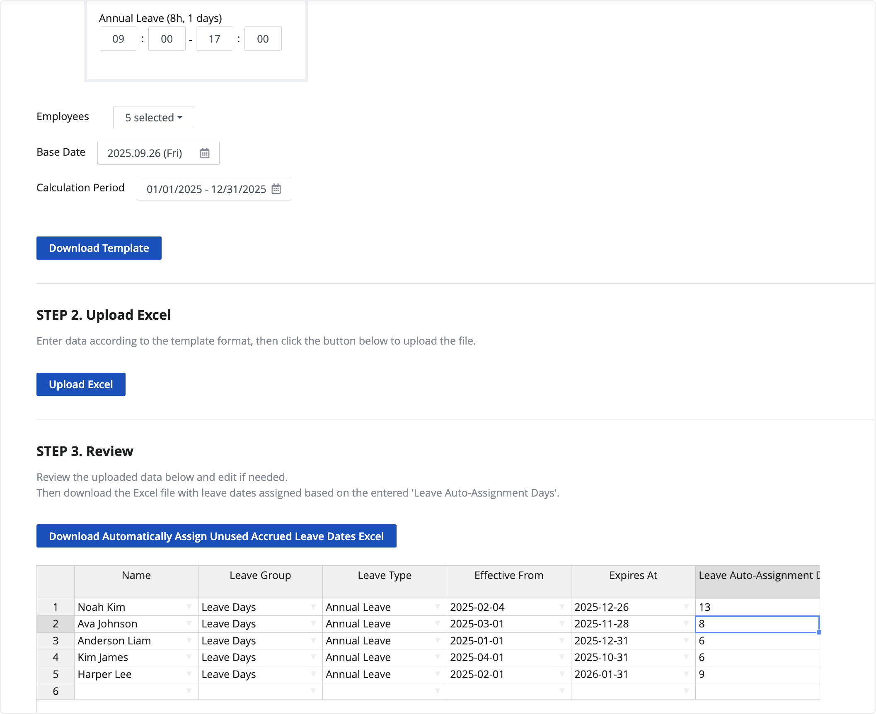This screenshot has width=876, height=714.
Task: Open Kim James' Effective From dropdown arrow
Action: [x=562, y=657]
